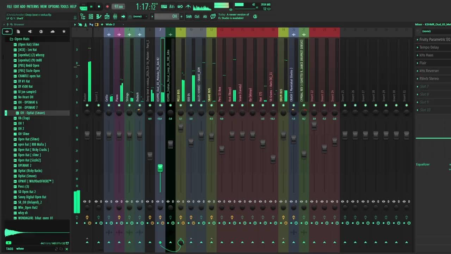Select the plugins tab icon in browser
This screenshot has height=254, width=451.
coord(30,31)
